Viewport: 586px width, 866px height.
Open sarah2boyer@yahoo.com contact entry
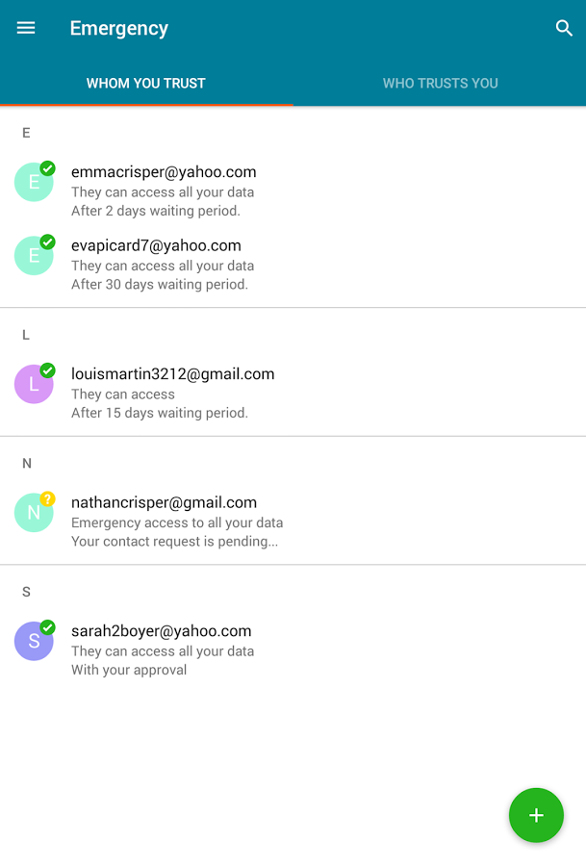(293, 649)
